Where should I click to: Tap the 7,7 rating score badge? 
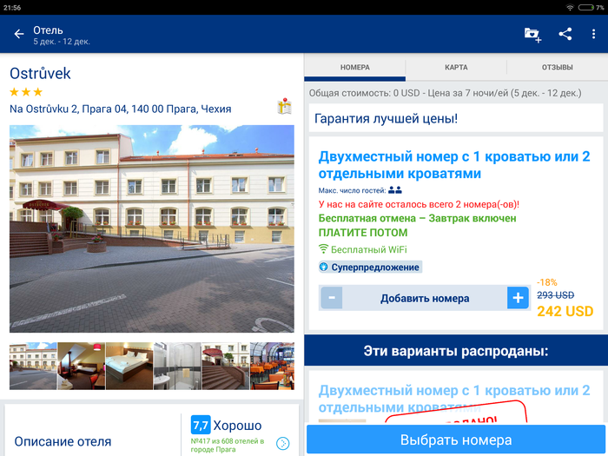[201, 425]
